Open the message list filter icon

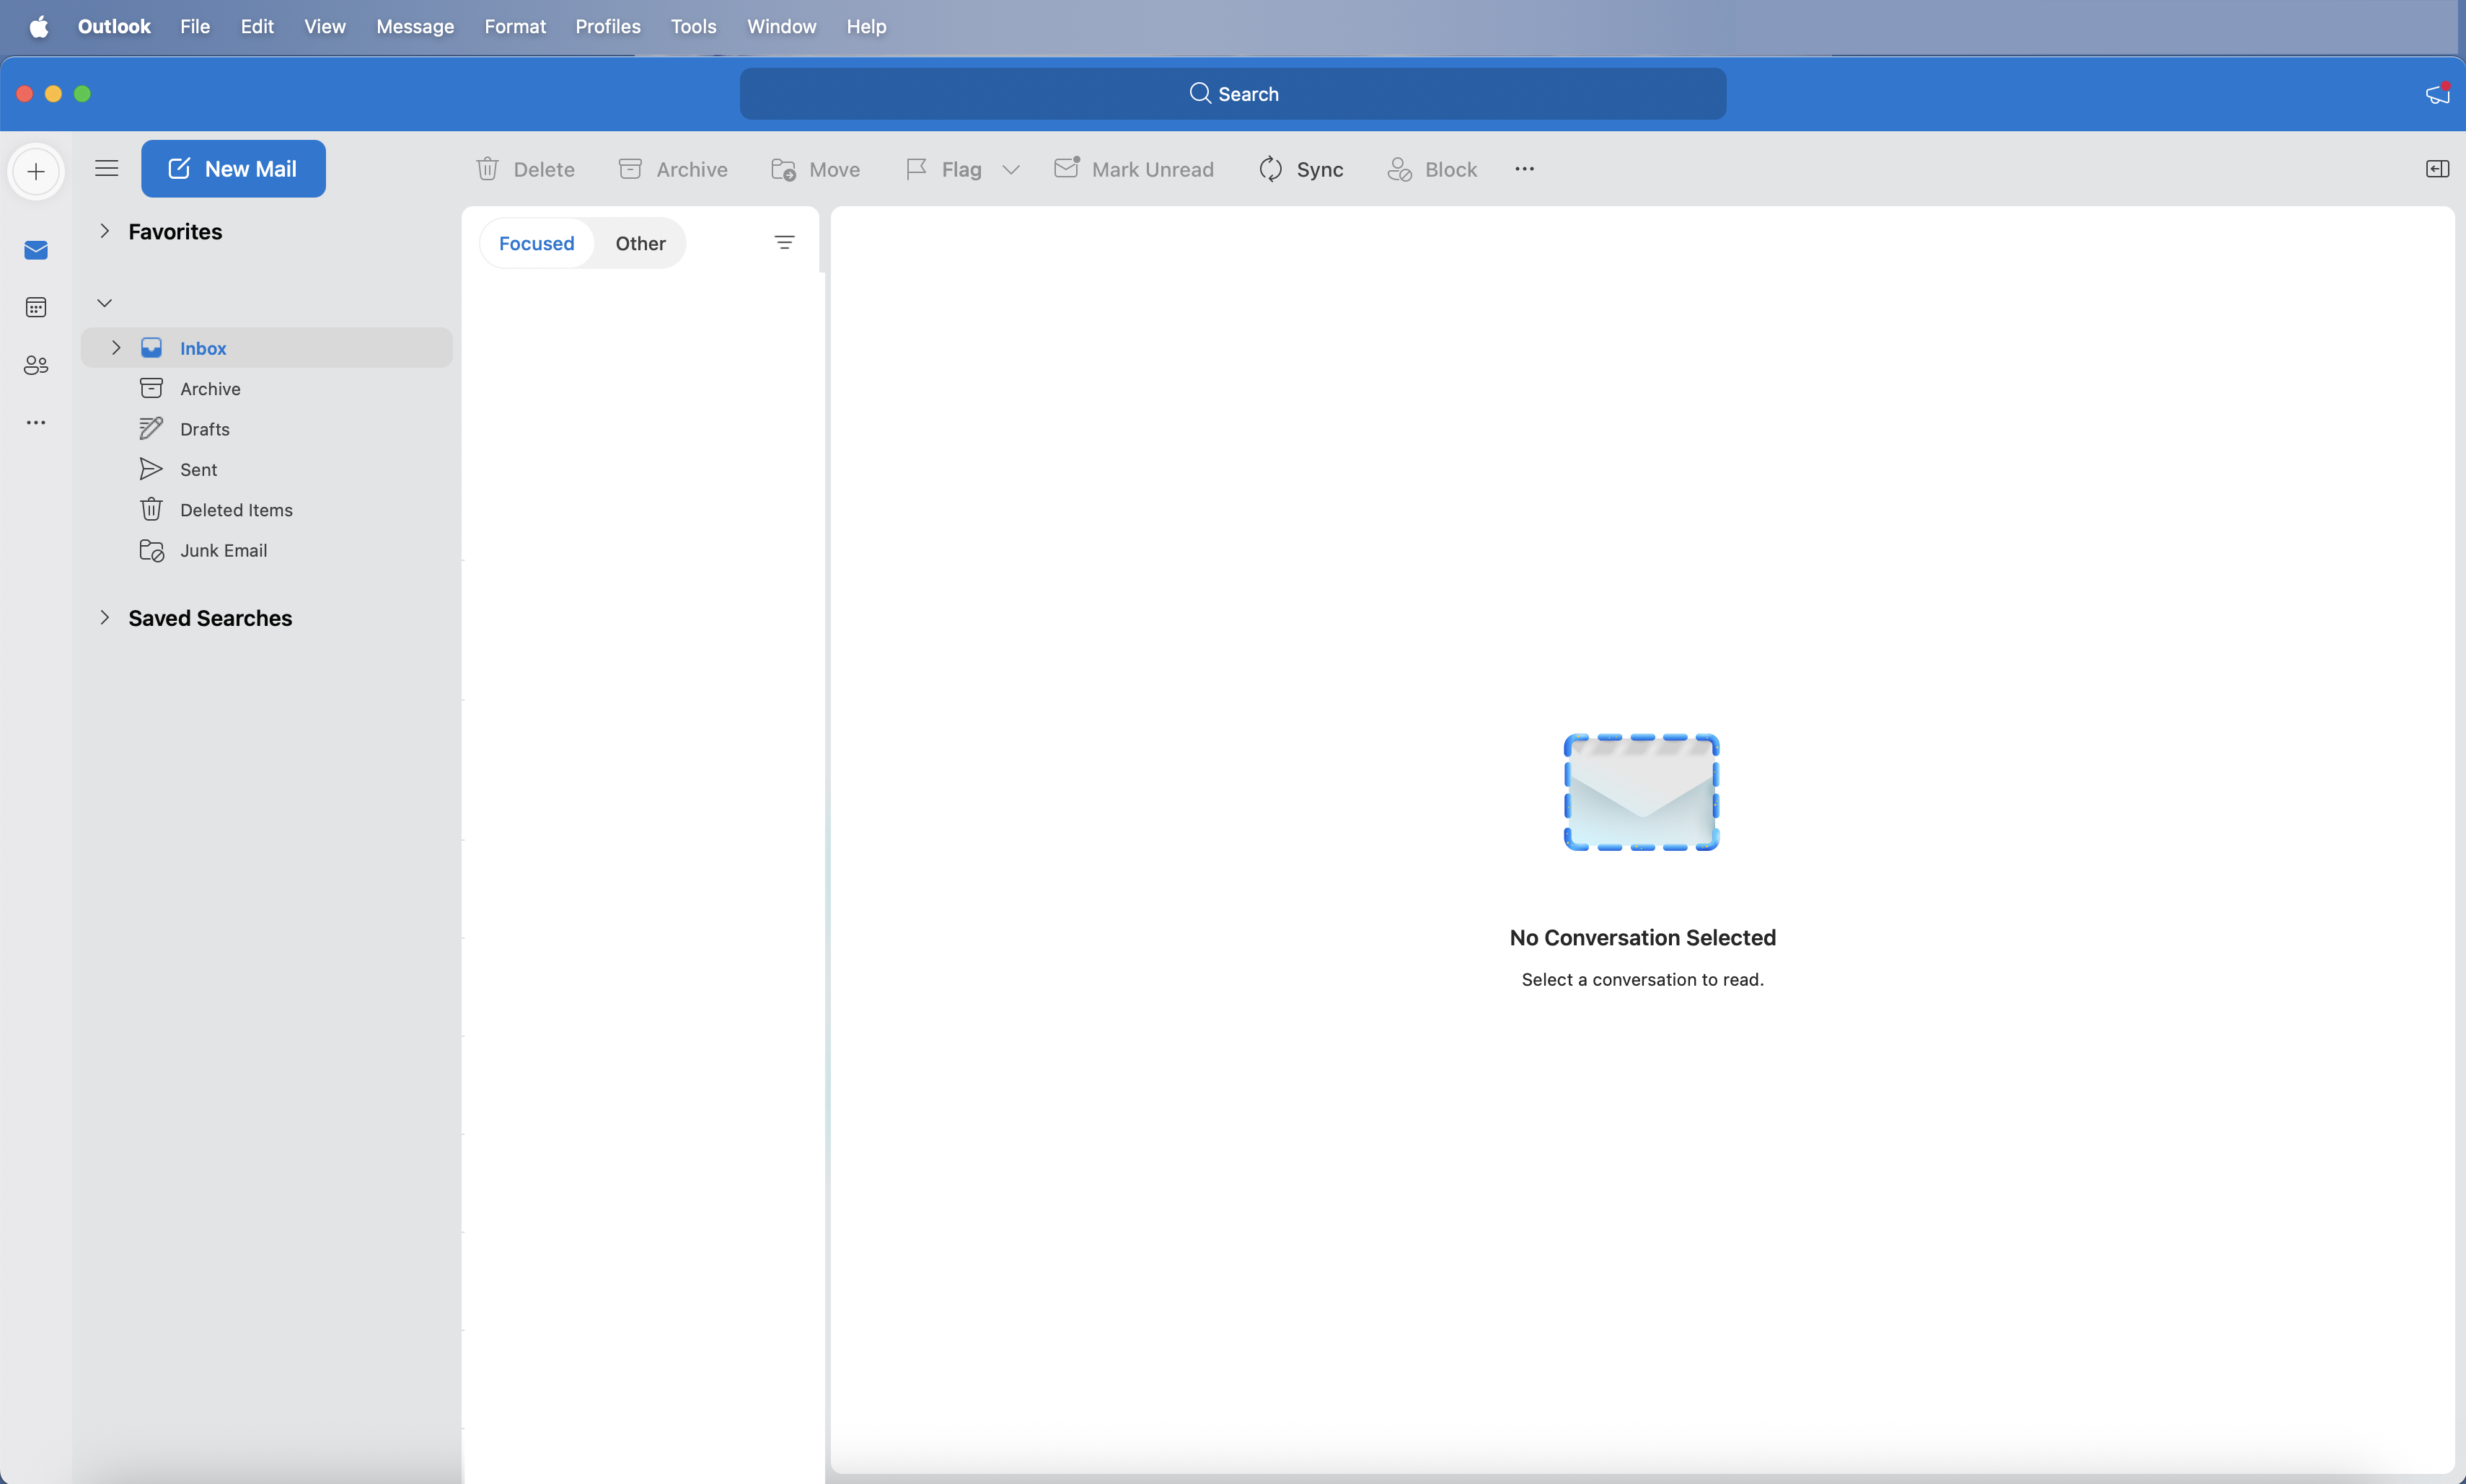tap(784, 243)
